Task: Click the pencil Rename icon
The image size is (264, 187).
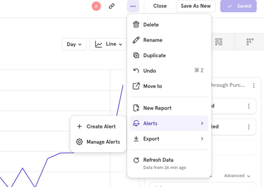Action: click(x=136, y=40)
